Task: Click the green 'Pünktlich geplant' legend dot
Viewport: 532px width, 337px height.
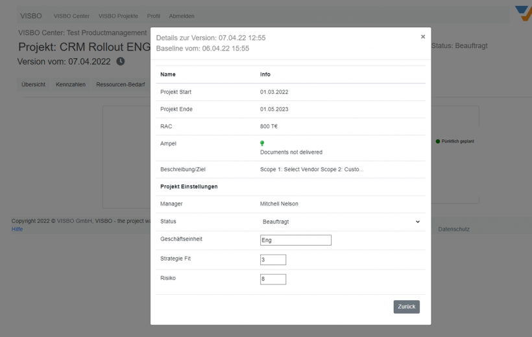Action: (x=438, y=141)
